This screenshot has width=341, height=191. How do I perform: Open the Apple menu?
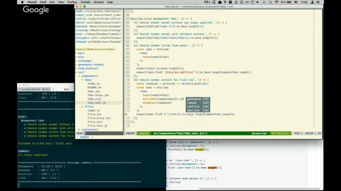click(x=22, y=2)
